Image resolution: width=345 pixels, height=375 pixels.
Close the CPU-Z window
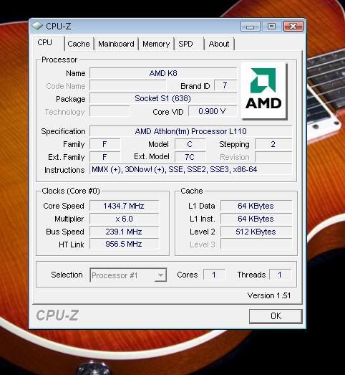(x=293, y=27)
